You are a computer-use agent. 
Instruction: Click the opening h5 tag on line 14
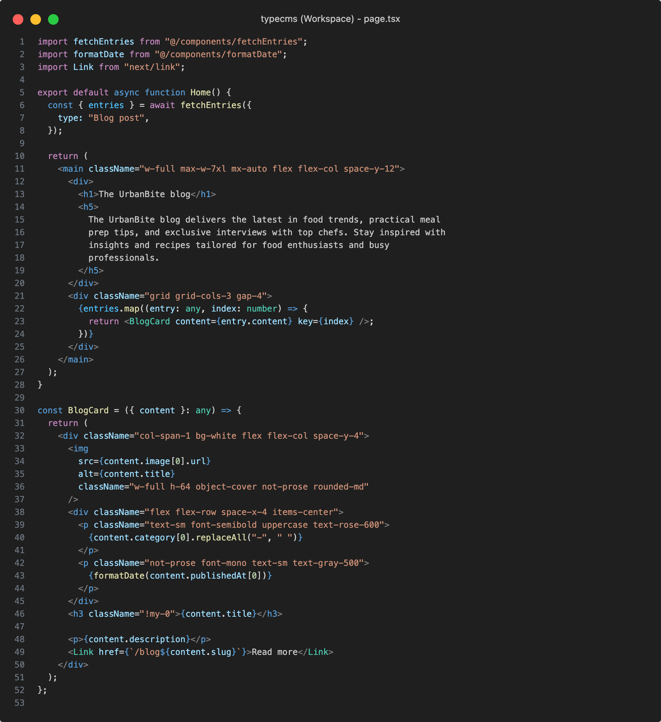(x=88, y=207)
